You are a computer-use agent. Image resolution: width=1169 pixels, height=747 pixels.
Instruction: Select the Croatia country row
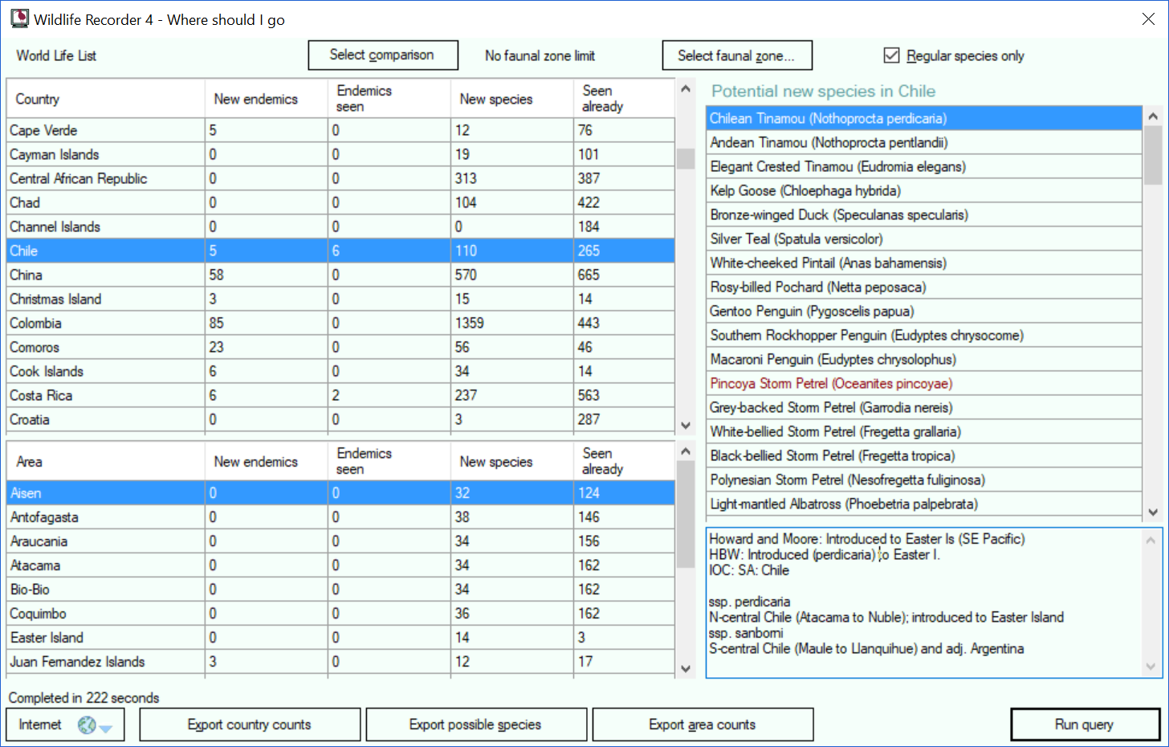point(340,419)
